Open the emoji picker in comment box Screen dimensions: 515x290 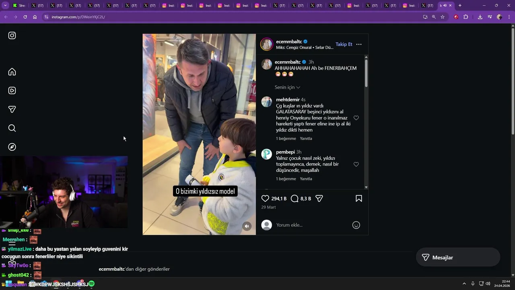356,225
